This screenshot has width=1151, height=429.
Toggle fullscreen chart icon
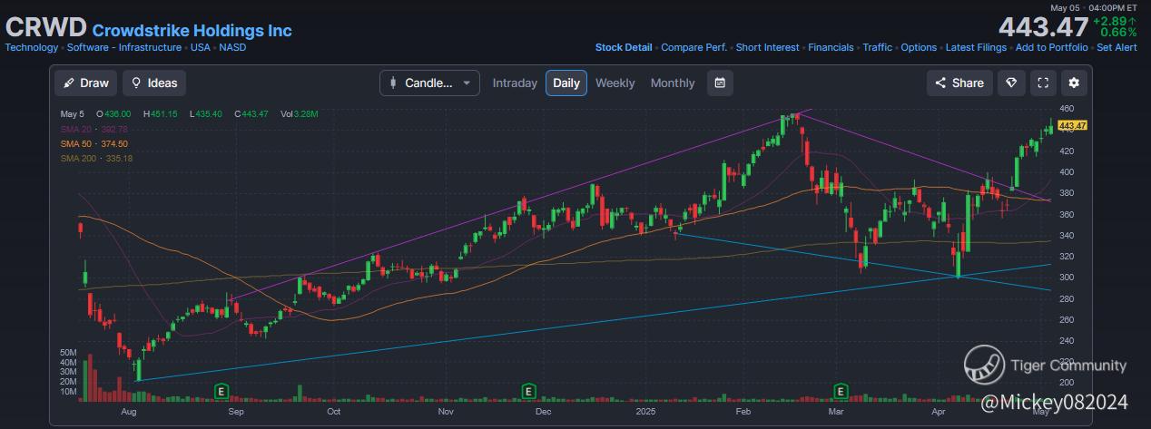coord(1043,83)
